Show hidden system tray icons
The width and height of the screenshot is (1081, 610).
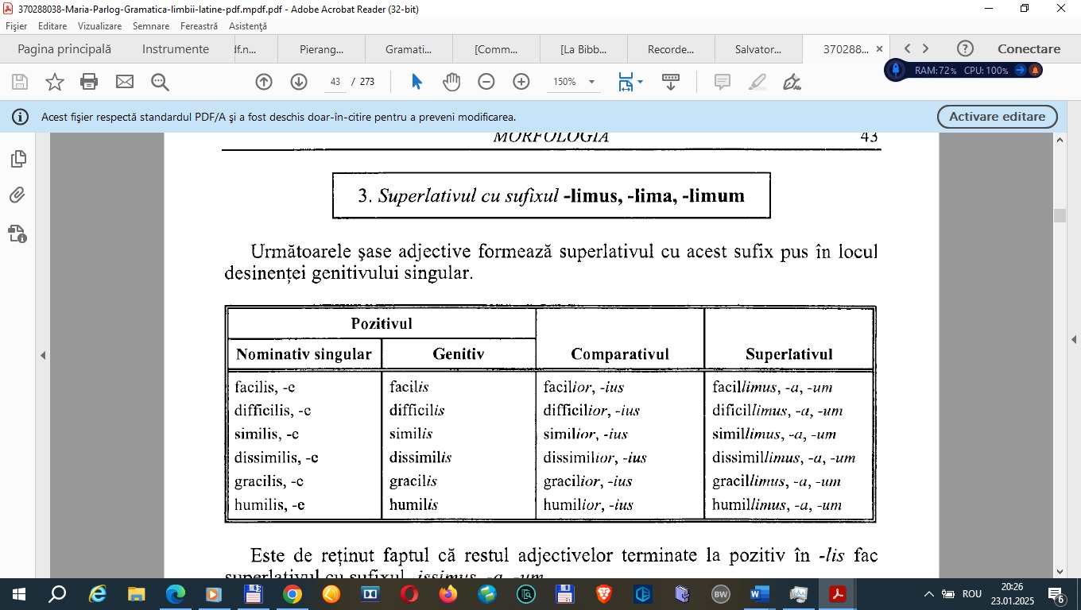(928, 594)
